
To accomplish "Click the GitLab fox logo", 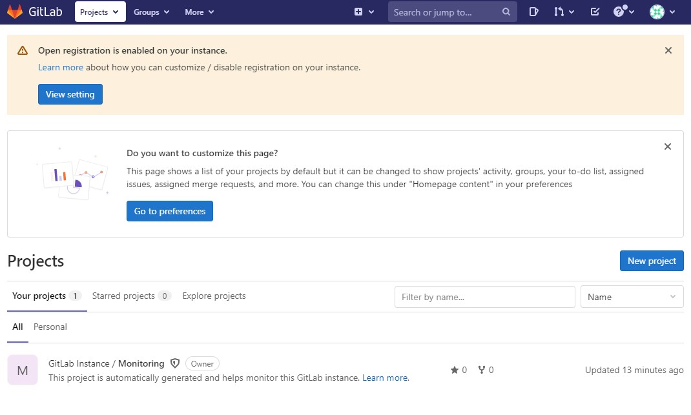I will click(15, 12).
